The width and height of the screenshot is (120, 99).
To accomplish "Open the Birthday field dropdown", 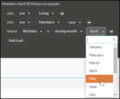I will [32, 31].
